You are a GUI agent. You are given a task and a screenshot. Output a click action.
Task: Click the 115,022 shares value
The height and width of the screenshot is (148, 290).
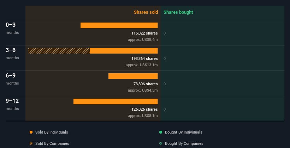144,33
